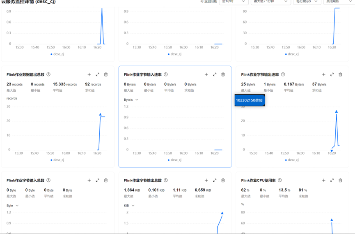Viewport: 355px width, 234px height.
Task: Open the 近1小时 time range dropdown
Action: tap(234, 2)
